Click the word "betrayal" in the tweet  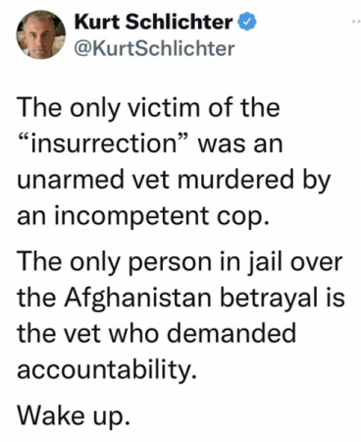(x=269, y=298)
